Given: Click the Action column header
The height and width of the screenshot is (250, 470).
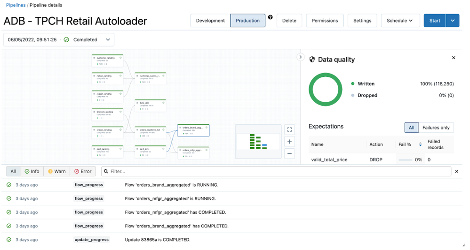Looking at the screenshot, I should [x=376, y=144].
